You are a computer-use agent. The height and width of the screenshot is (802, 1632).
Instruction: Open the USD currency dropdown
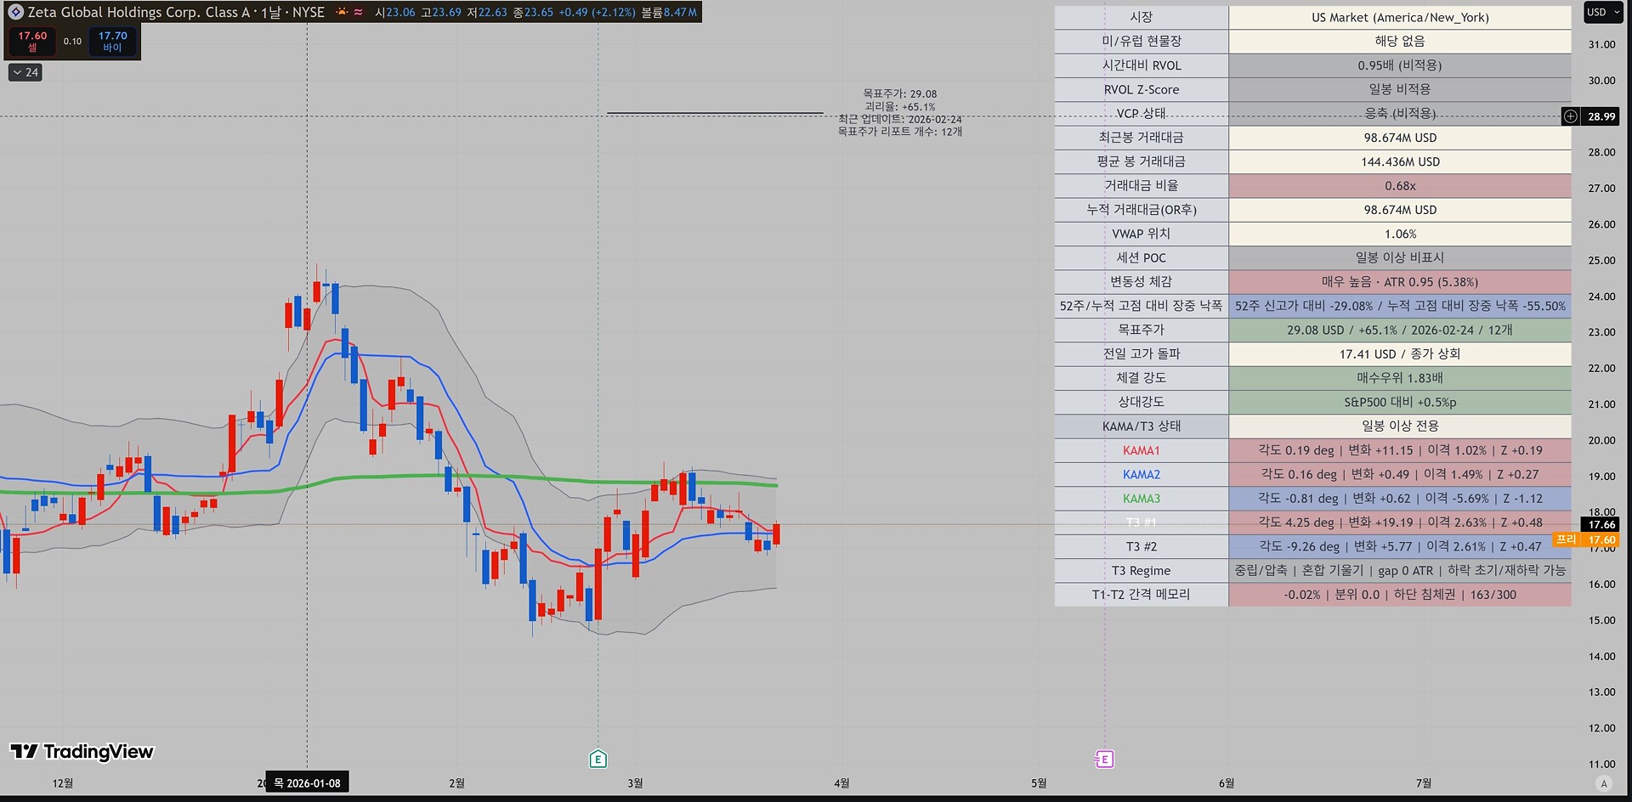(x=1602, y=12)
